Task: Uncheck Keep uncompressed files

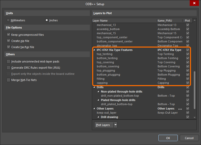Action: (x=8, y=35)
